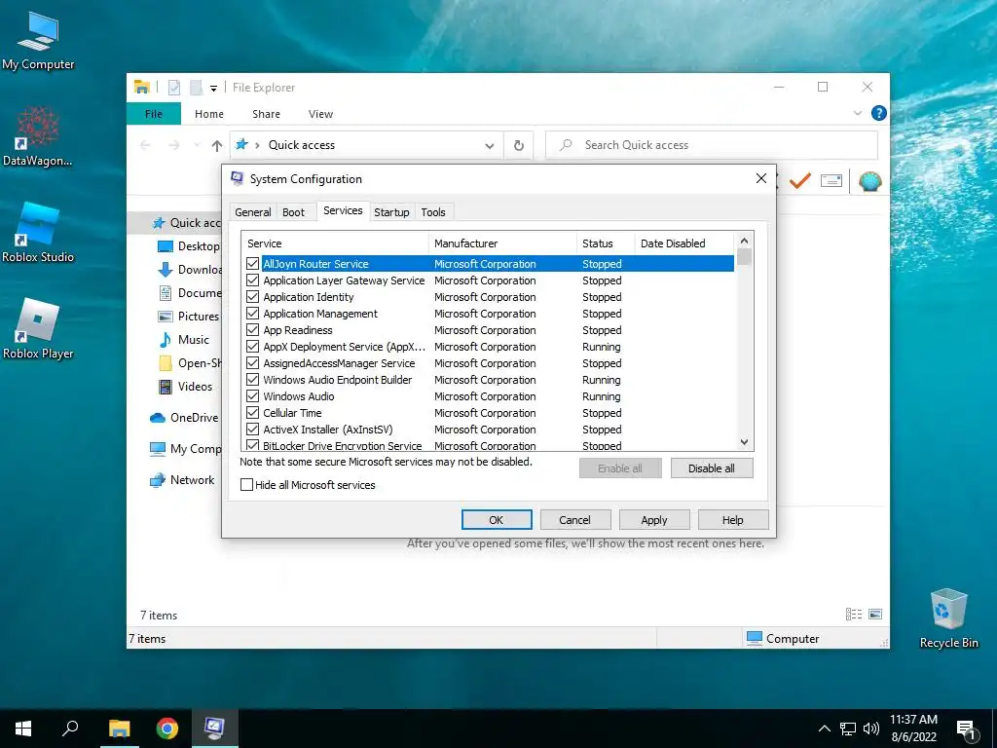Click the globe shell icon in ribbon

pyautogui.click(x=869, y=181)
